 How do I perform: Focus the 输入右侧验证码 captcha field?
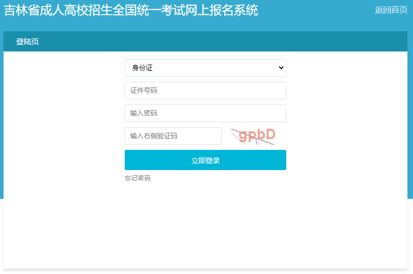(173, 136)
